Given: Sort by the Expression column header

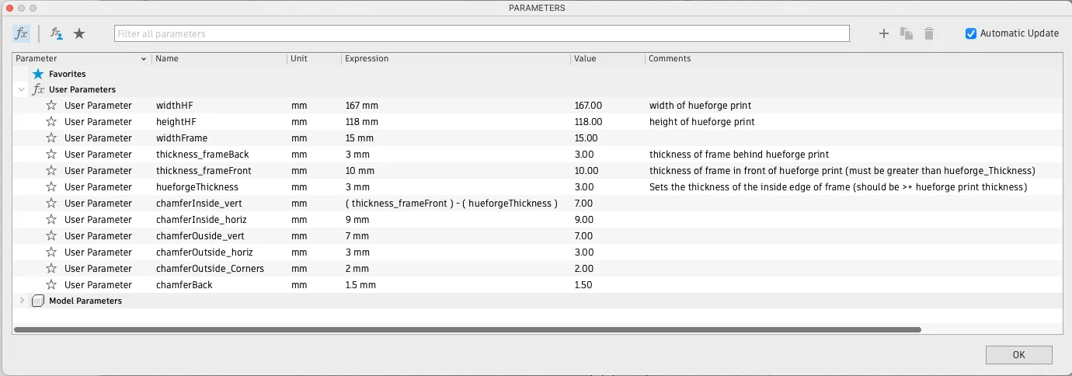Looking at the screenshot, I should (454, 59).
